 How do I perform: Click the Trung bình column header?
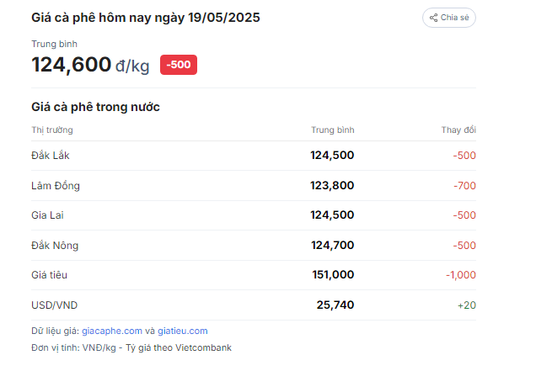[x=333, y=130]
